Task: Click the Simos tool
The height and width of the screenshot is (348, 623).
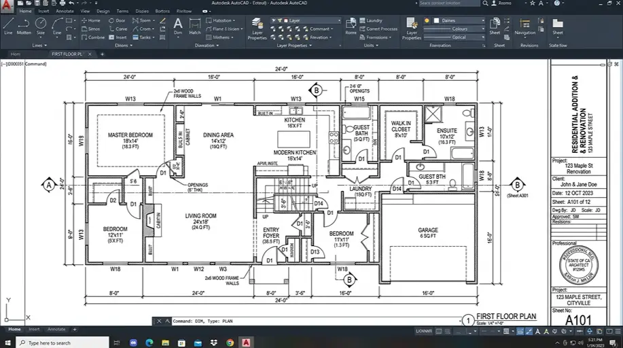Action: coord(90,29)
